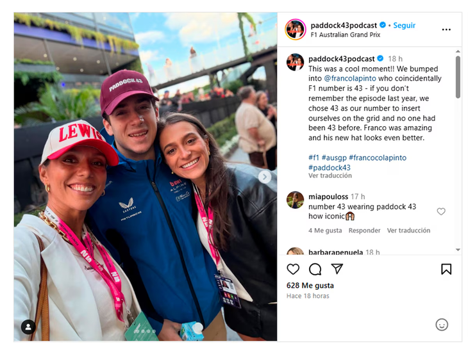Open emoji picker smiley icon
468x351 pixels.
click(x=442, y=325)
